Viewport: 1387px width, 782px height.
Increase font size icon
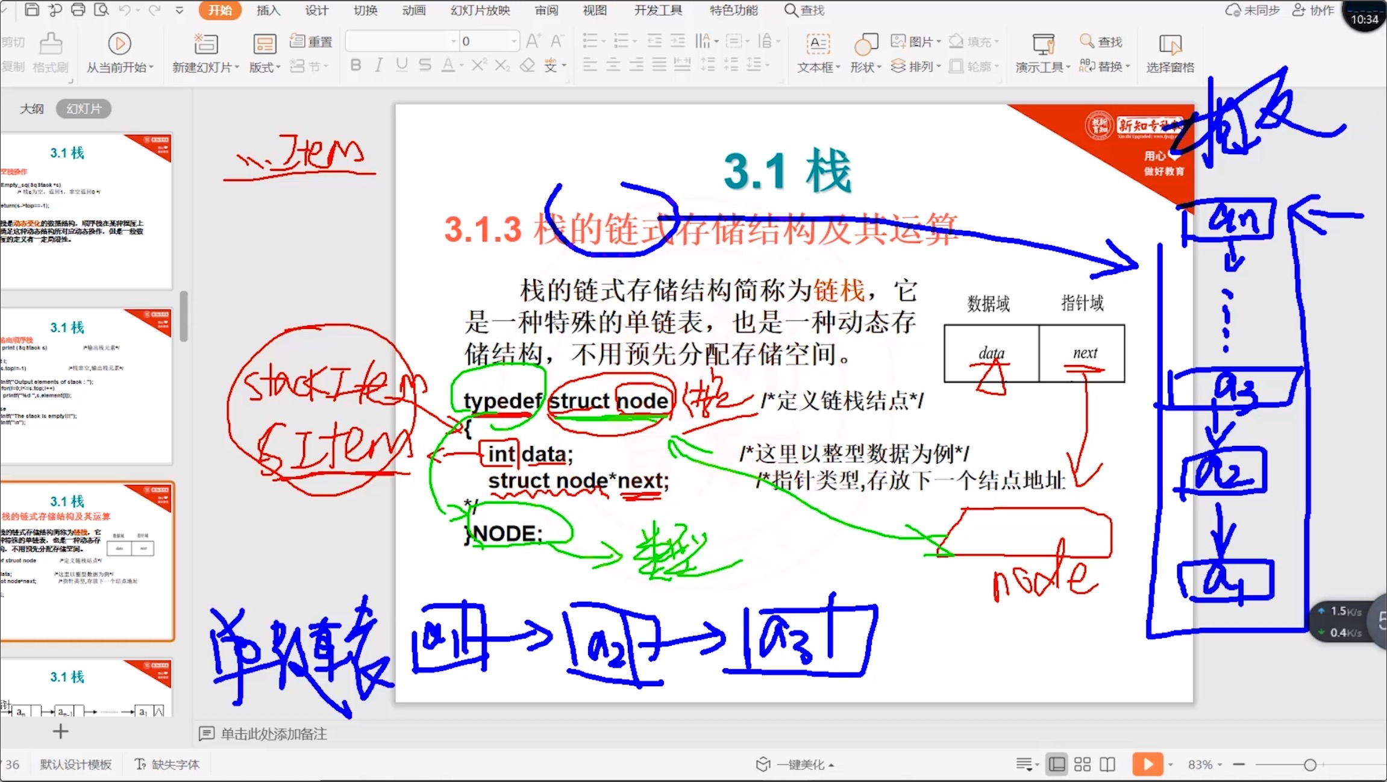pos(533,41)
